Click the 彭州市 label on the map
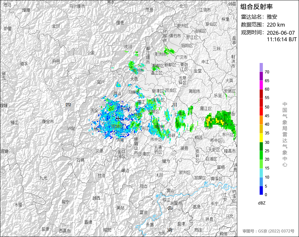This screenshot has height=237, width=299. (161, 54)
